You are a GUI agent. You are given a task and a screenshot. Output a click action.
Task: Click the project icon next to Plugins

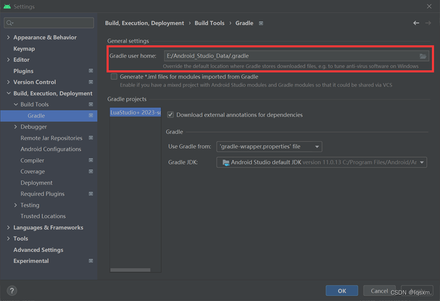click(x=91, y=71)
